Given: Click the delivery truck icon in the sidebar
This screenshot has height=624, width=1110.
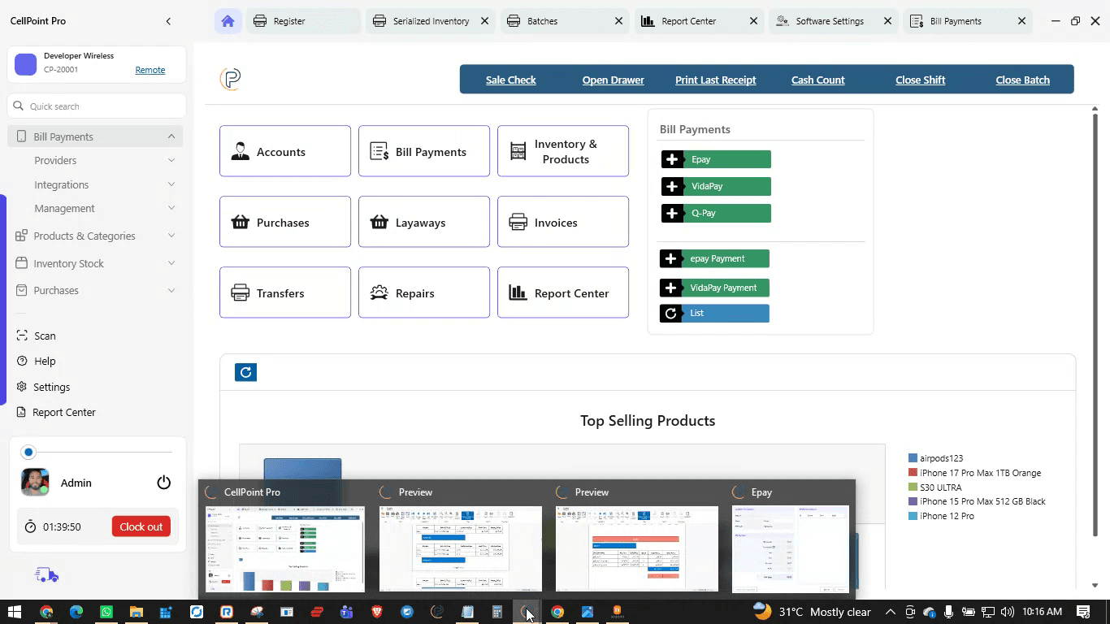Looking at the screenshot, I should coord(46,575).
